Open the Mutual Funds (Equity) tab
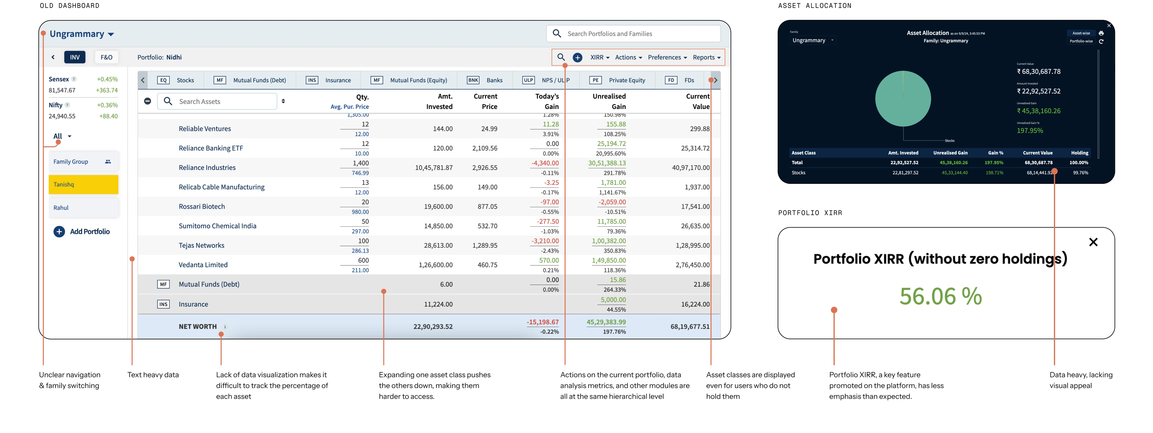Viewport: 1153px width, 433px height. 409,80
